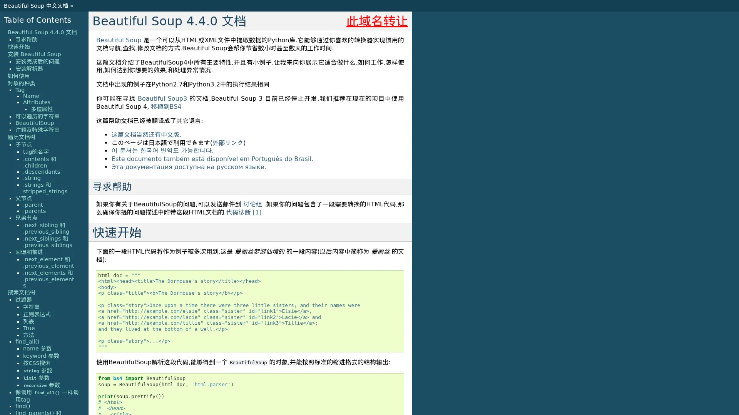Open 兄弟节点 sidebar entry
This screenshot has height=415, width=739.
(x=26, y=218)
